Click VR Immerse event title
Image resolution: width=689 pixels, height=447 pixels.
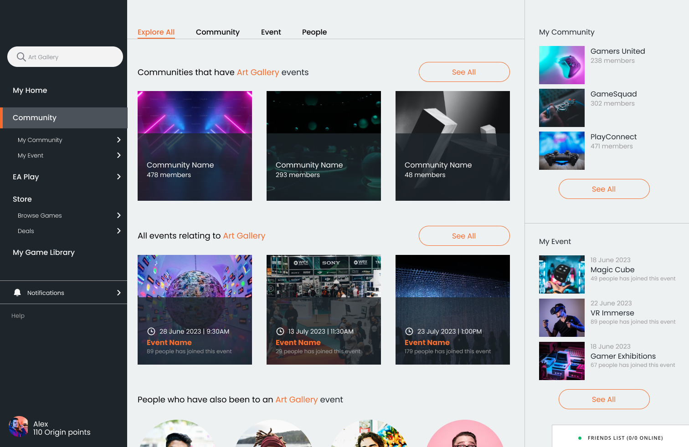[x=612, y=313]
